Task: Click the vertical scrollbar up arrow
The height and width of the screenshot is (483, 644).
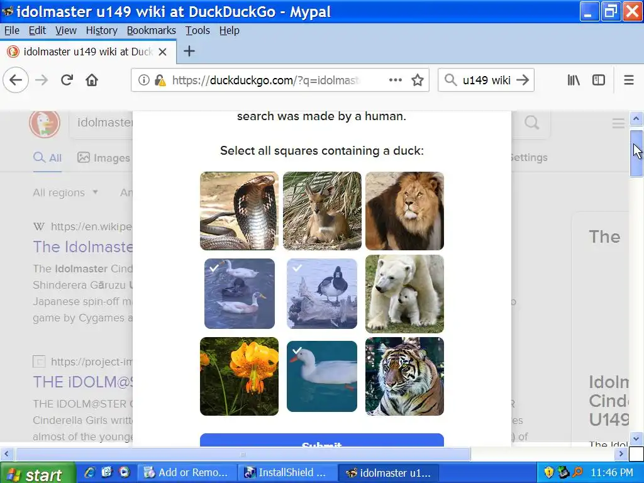Action: [x=636, y=119]
